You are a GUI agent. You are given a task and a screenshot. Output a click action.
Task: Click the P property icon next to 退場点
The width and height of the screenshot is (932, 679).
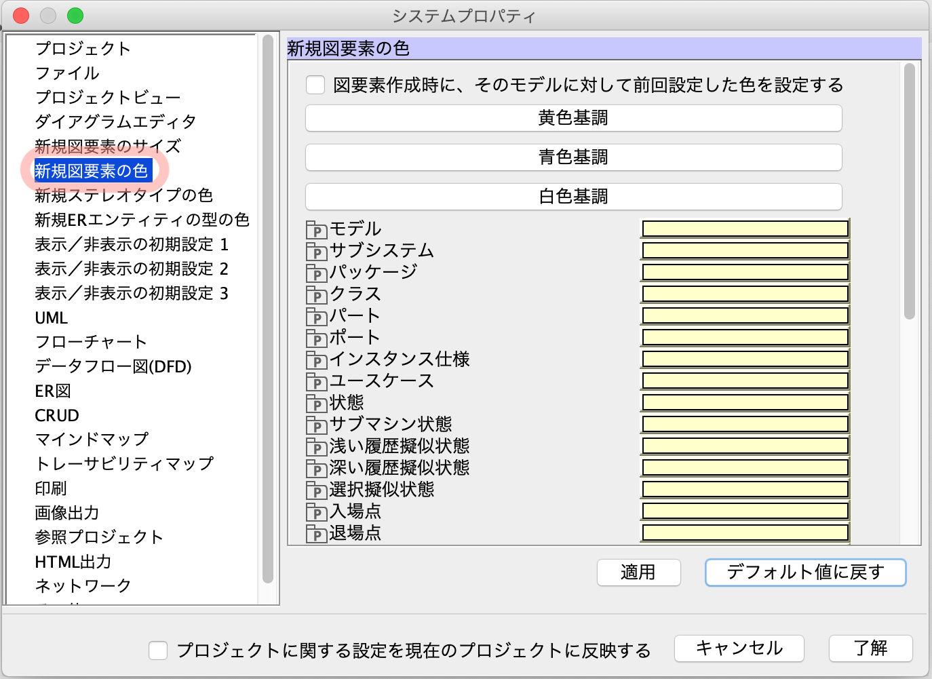click(317, 535)
